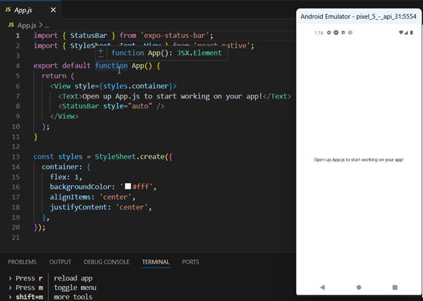Open the breadcrumb ellipsis after App.js
This screenshot has width=423, height=301.
point(47,25)
